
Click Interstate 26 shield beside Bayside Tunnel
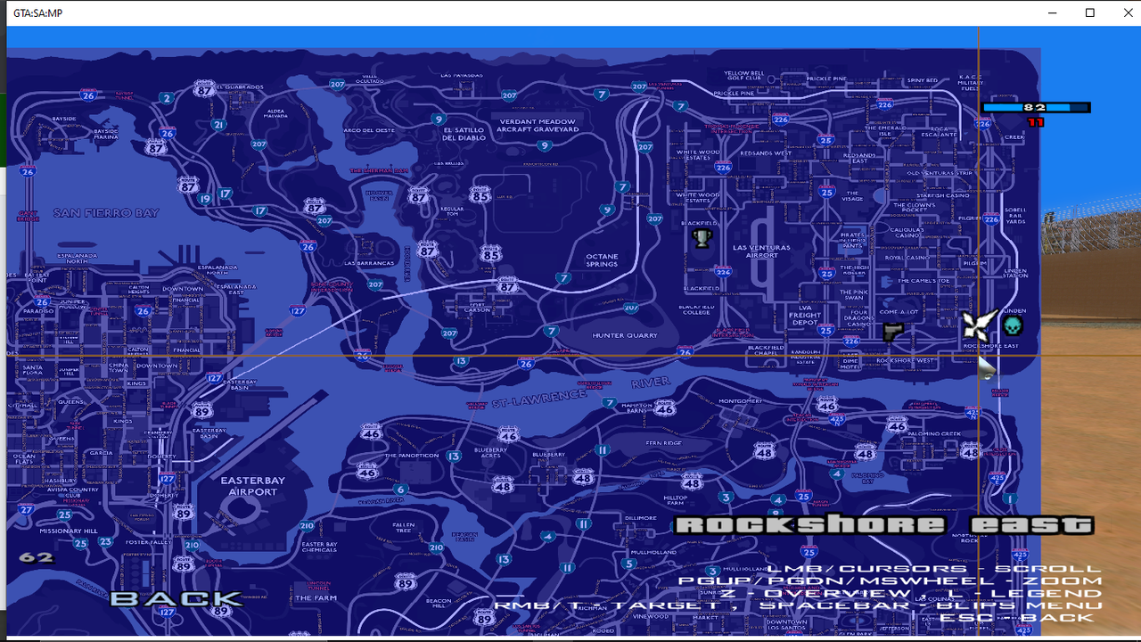(87, 95)
